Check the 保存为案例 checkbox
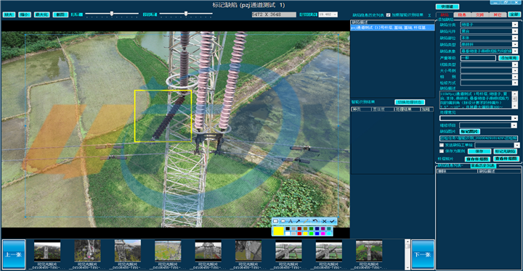 [442, 151]
